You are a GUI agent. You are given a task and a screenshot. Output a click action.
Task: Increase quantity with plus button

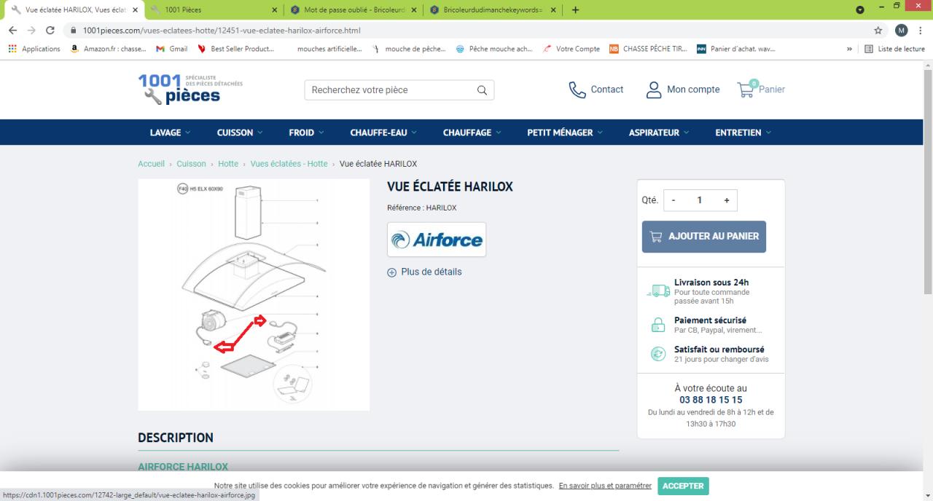727,200
